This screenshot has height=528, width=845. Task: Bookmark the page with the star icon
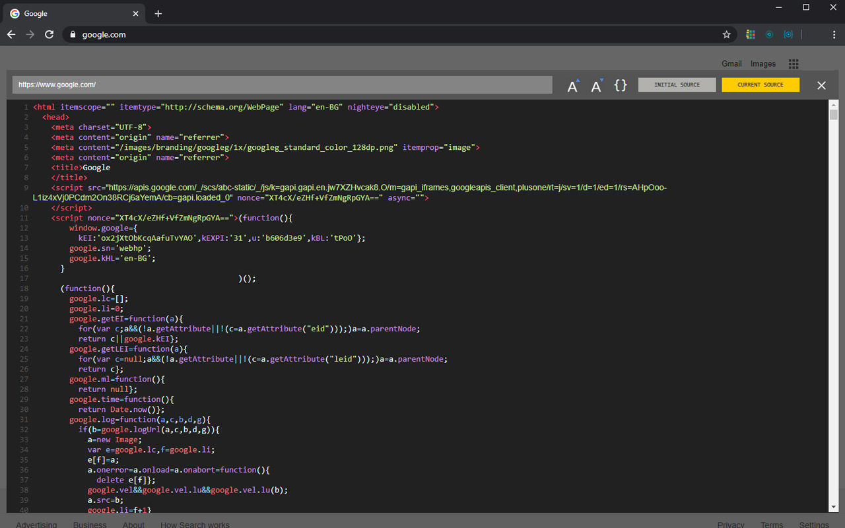coord(726,34)
